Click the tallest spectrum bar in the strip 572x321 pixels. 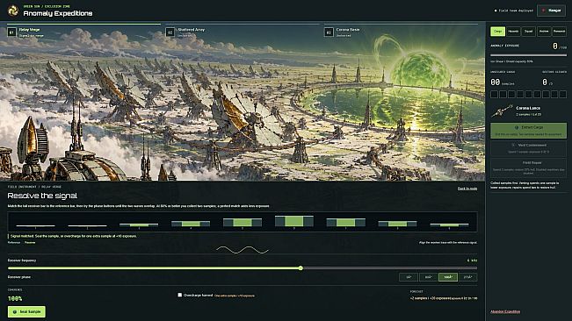tap(294, 221)
